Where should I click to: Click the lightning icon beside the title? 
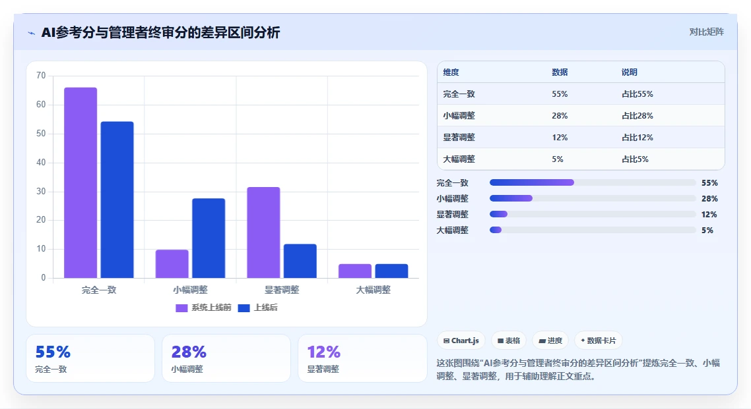click(32, 33)
